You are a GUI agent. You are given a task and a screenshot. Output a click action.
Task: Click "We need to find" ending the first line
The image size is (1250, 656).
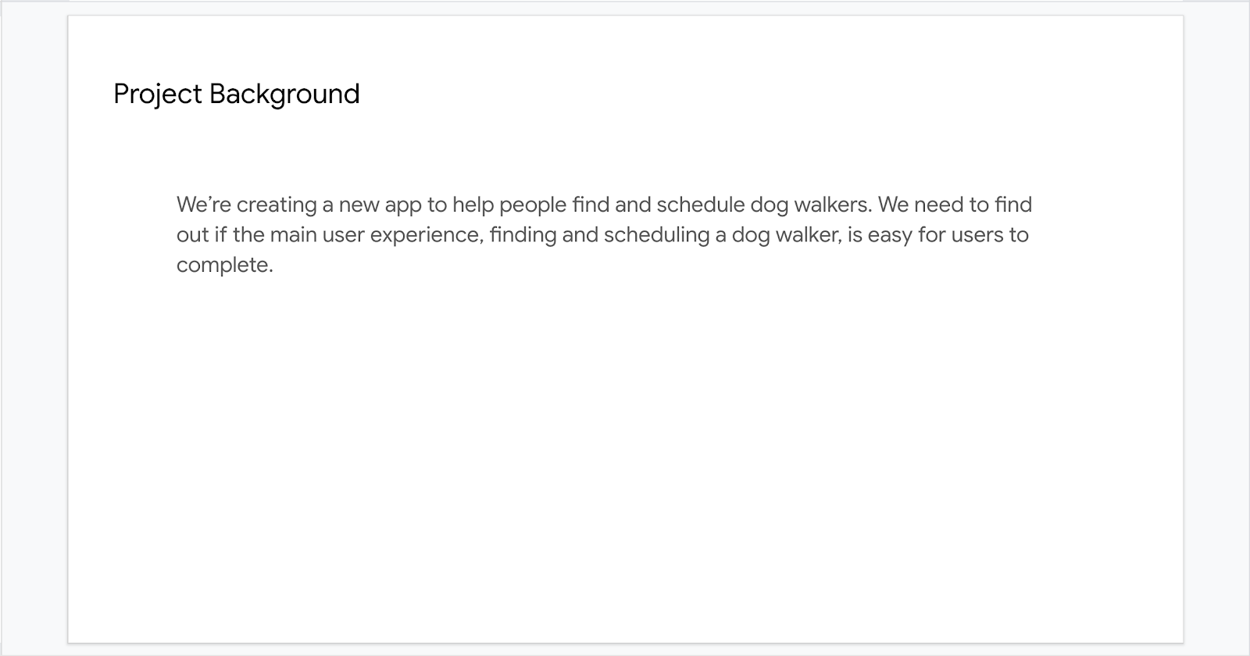955,205
